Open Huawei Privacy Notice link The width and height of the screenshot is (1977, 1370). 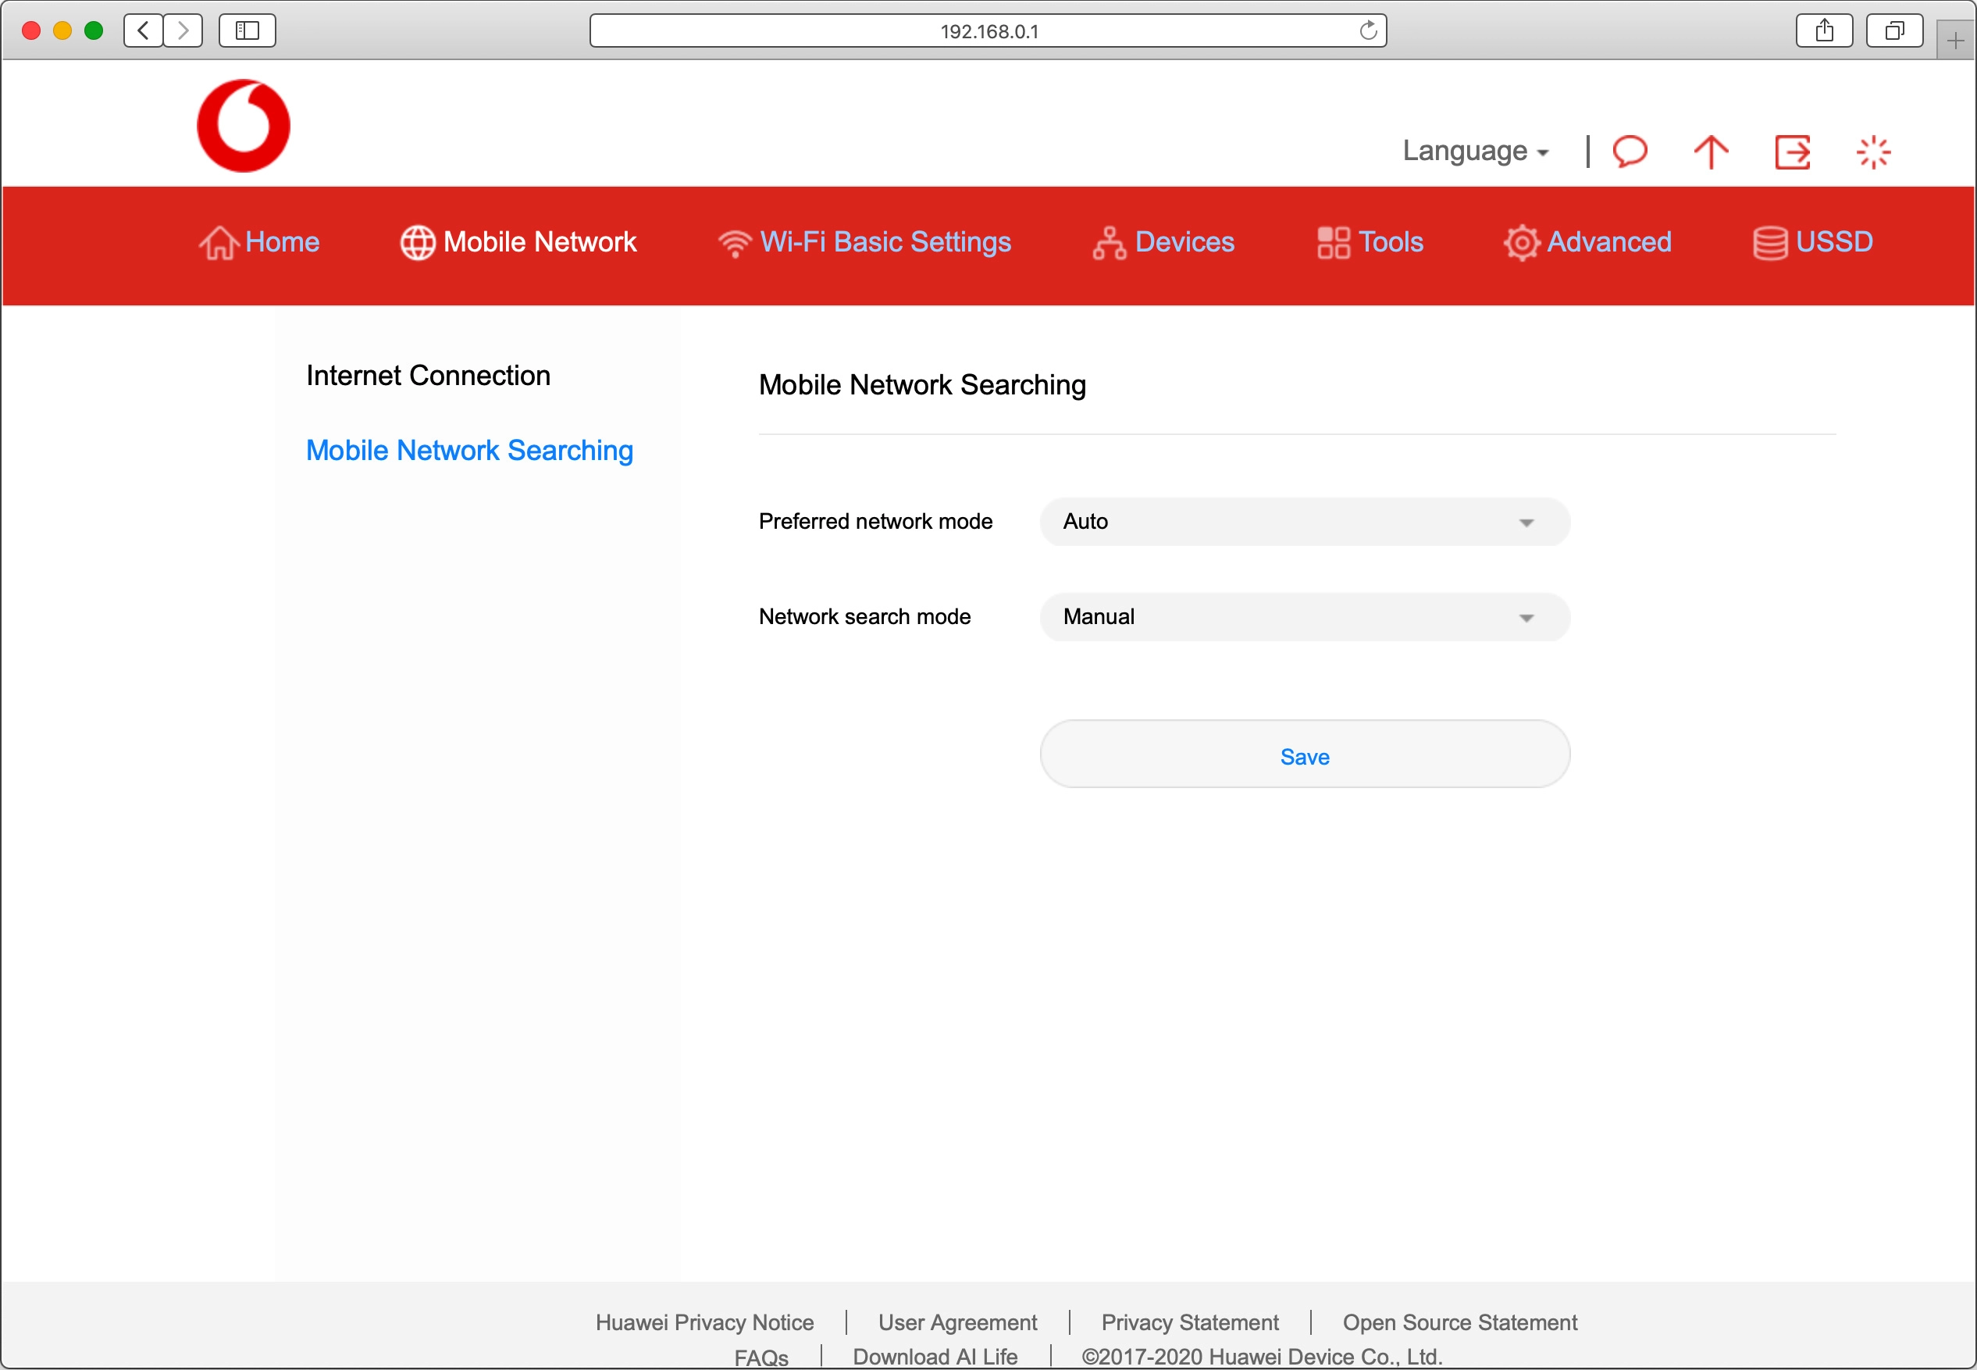click(704, 1322)
